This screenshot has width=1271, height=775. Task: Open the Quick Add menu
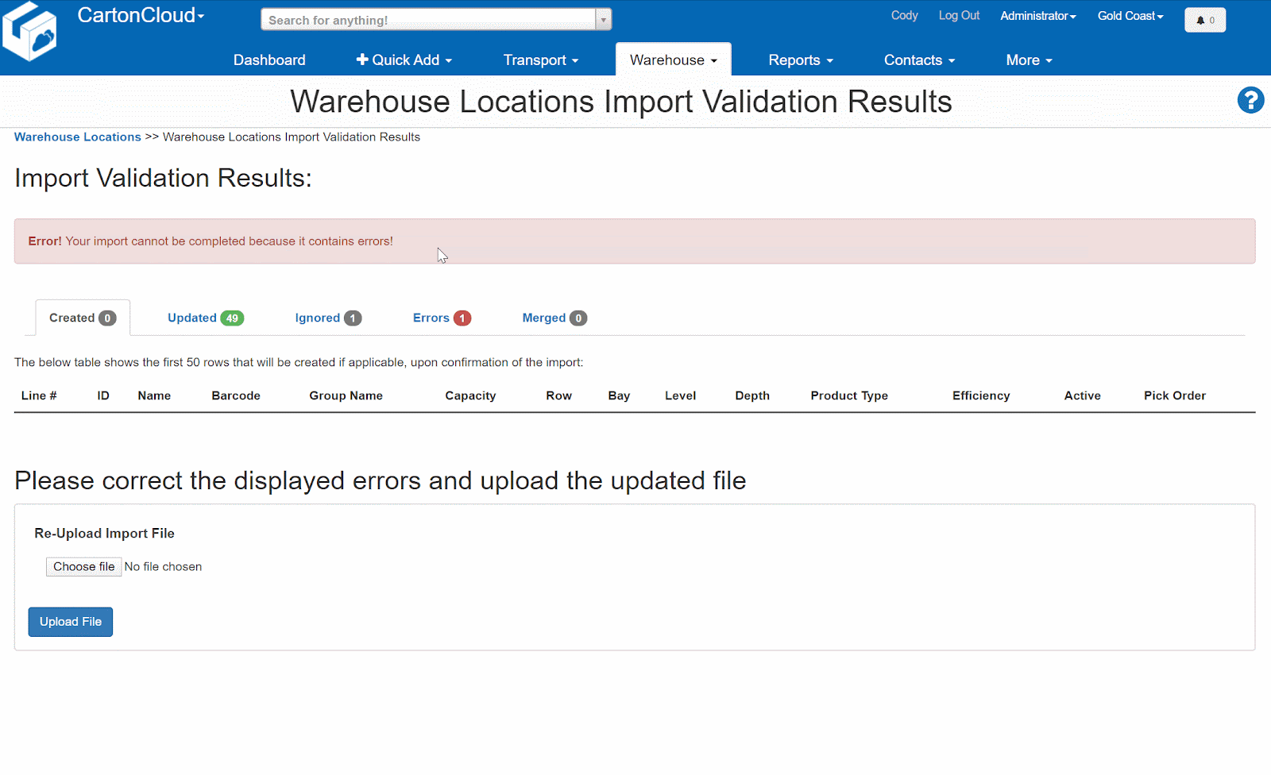coord(404,60)
